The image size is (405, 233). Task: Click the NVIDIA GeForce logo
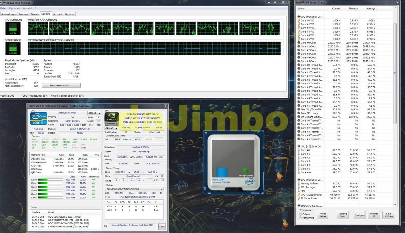pos(111,120)
